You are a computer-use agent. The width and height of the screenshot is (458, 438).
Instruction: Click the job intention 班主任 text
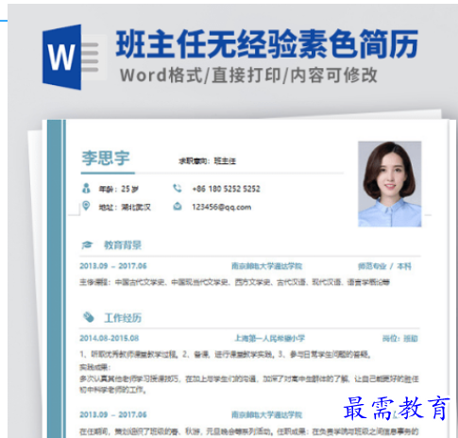coord(225,161)
